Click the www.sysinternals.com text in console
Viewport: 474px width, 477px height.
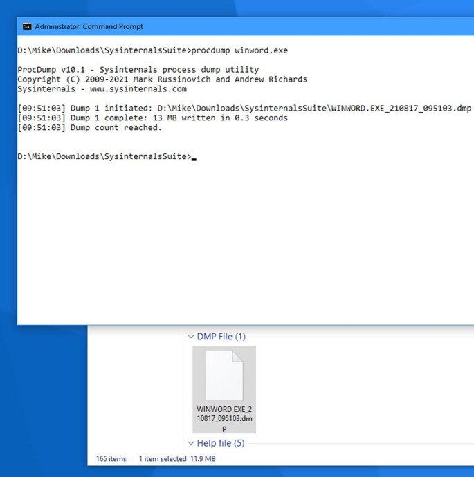click(x=138, y=89)
